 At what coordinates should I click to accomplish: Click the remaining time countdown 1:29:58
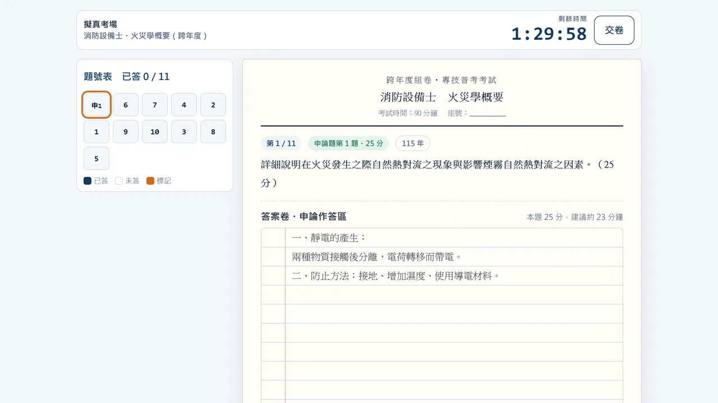coord(549,34)
